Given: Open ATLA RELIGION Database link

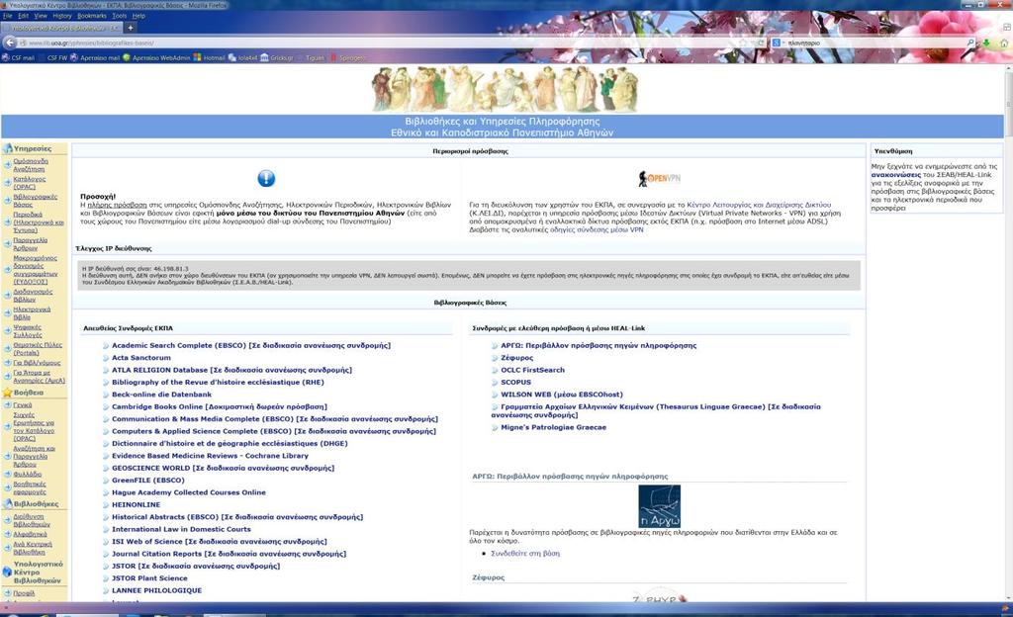Looking at the screenshot, I should [231, 370].
